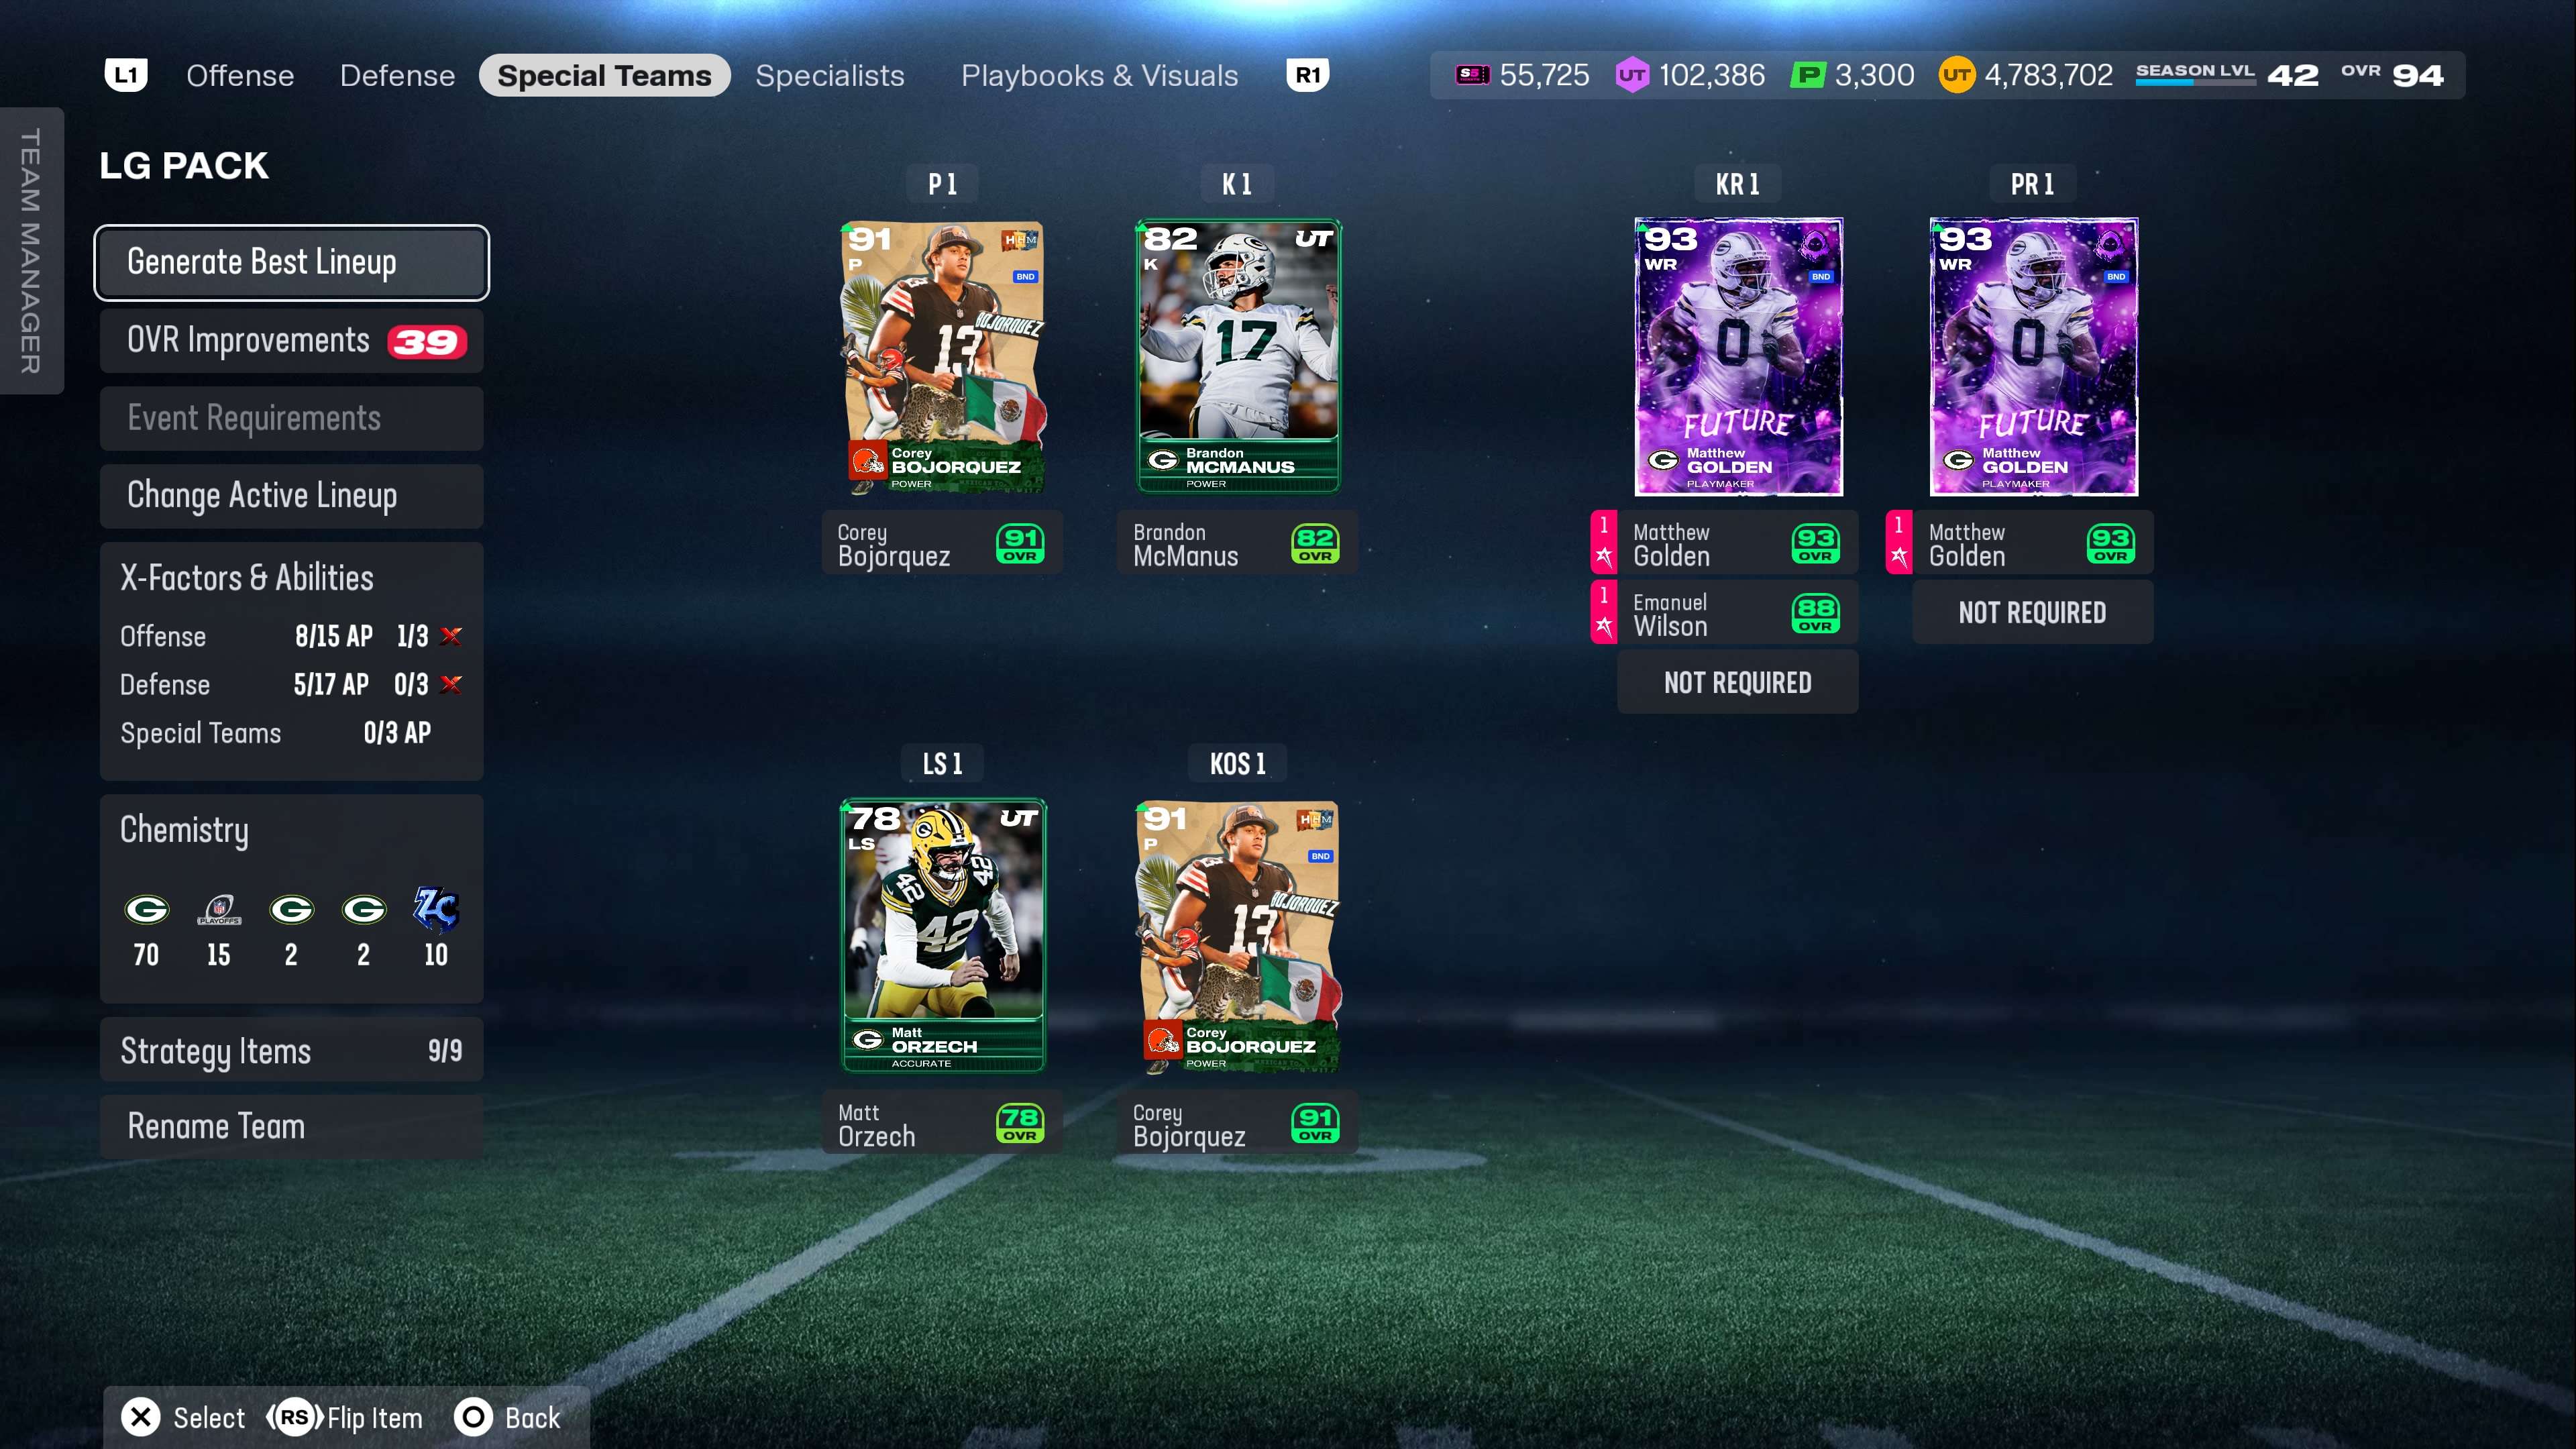Select Brandon McManus kicker card

coord(1237,356)
